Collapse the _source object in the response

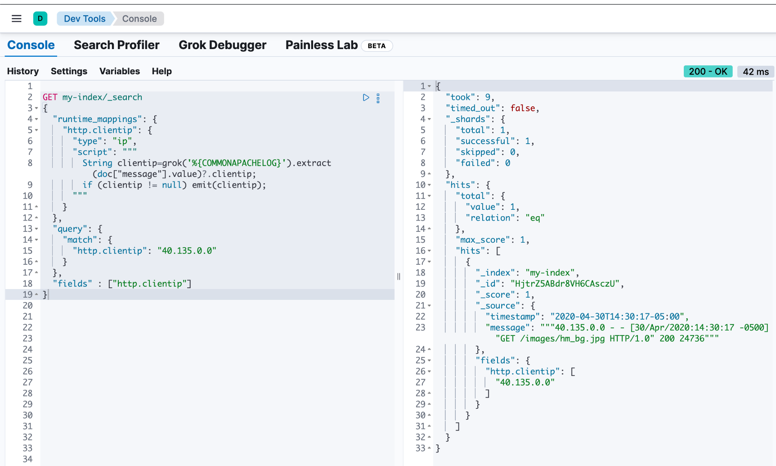tap(429, 306)
